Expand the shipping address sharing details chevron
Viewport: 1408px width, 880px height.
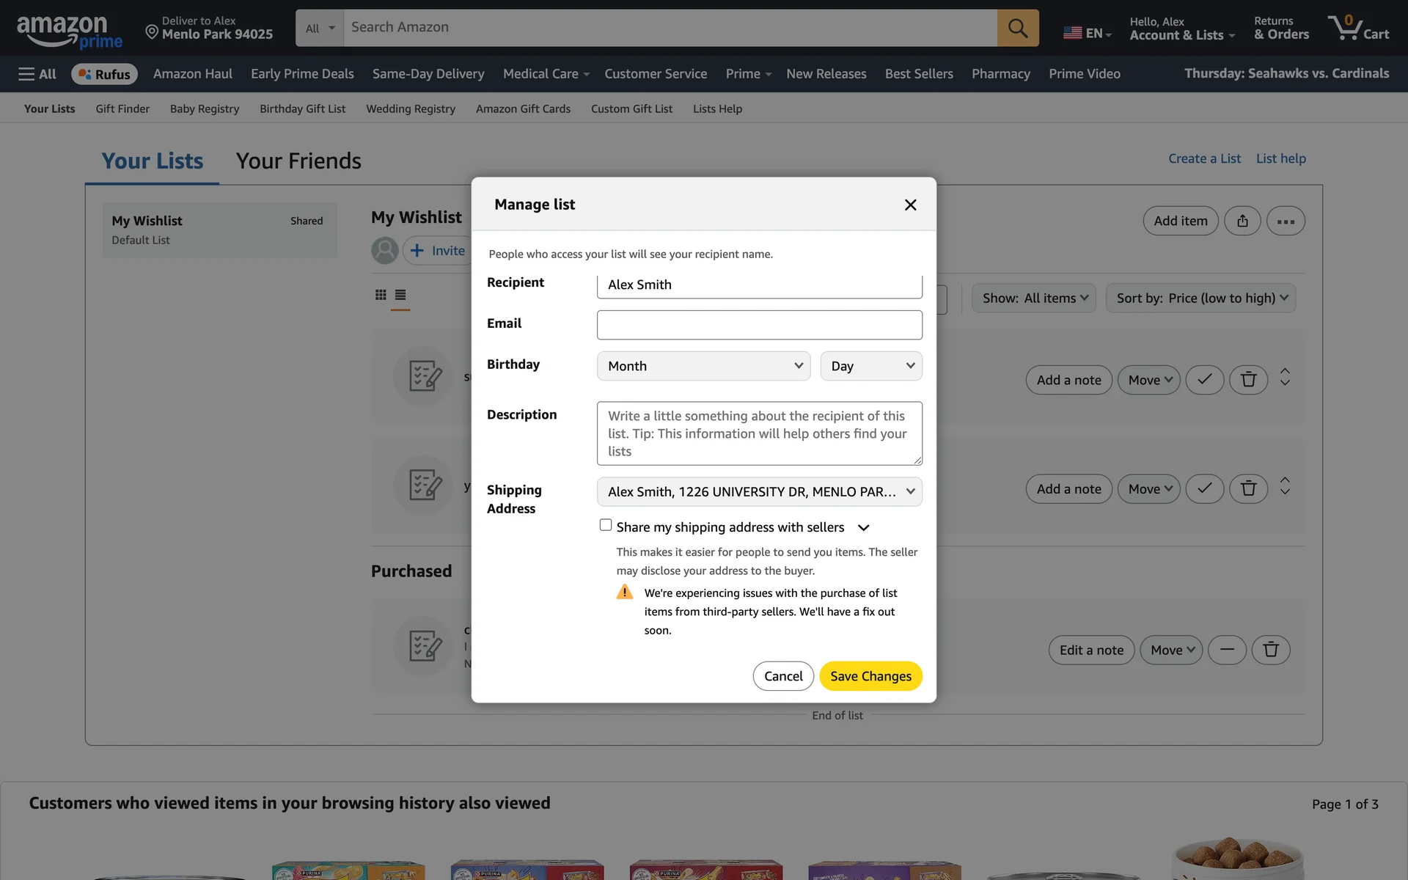(864, 528)
